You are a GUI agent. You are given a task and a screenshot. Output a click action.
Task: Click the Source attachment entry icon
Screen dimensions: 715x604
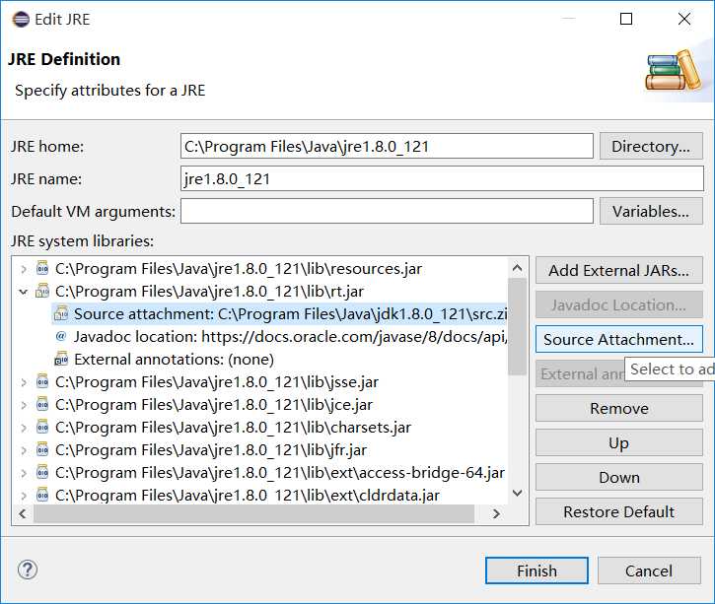tap(61, 314)
